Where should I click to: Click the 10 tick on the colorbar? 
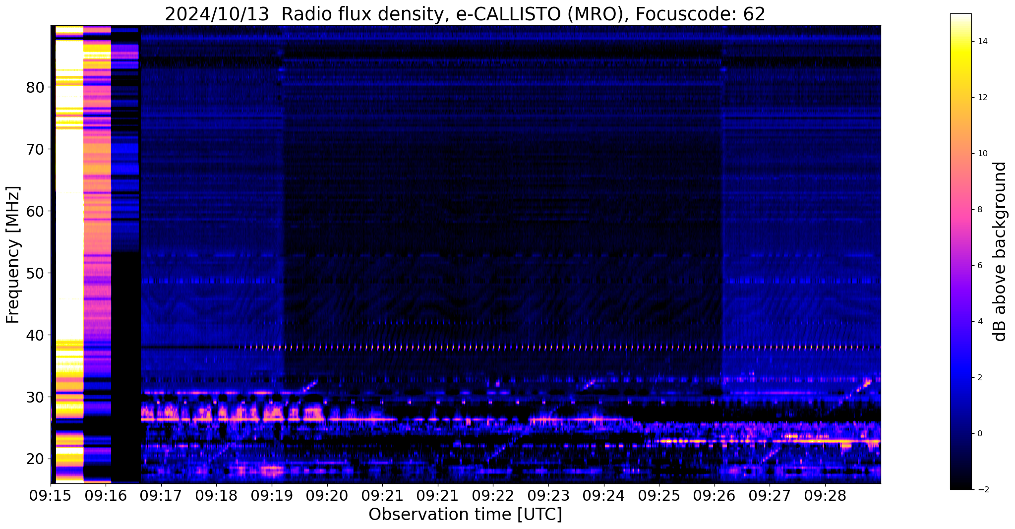point(982,154)
